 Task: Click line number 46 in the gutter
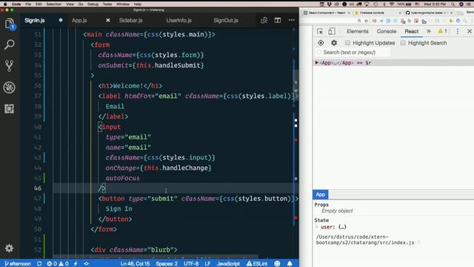click(38, 188)
